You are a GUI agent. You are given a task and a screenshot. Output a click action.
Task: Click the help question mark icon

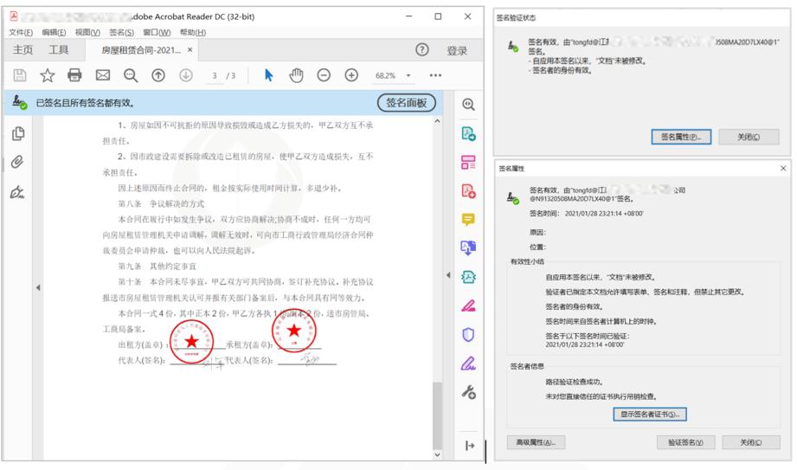(423, 50)
